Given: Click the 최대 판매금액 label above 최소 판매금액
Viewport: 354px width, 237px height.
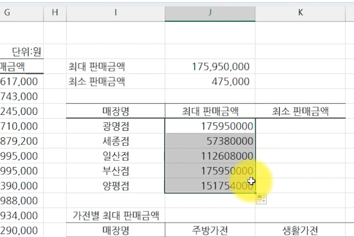Looking at the screenshot, I should pyautogui.click(x=115, y=66).
